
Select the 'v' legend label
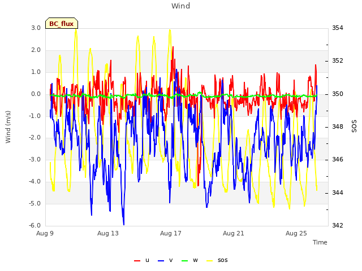(171, 260)
